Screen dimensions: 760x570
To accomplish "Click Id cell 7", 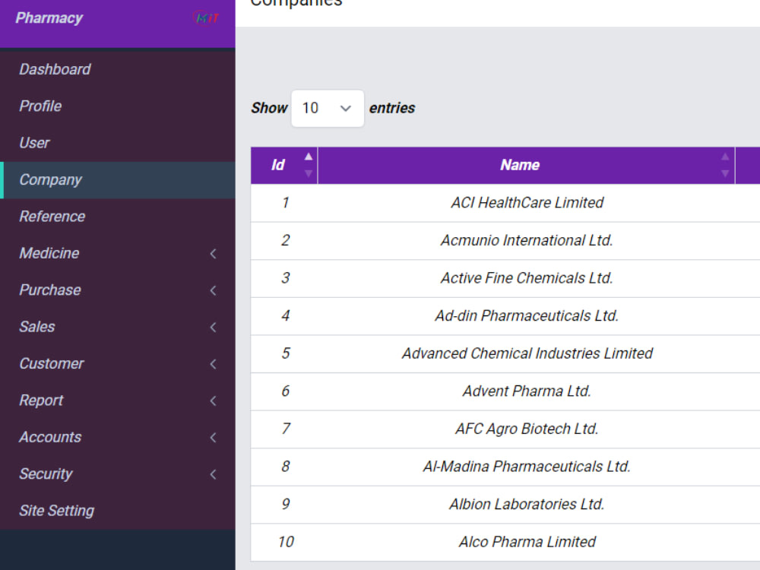I will (x=285, y=429).
